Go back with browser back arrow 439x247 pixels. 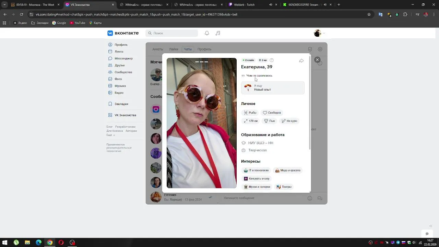(x=5, y=14)
